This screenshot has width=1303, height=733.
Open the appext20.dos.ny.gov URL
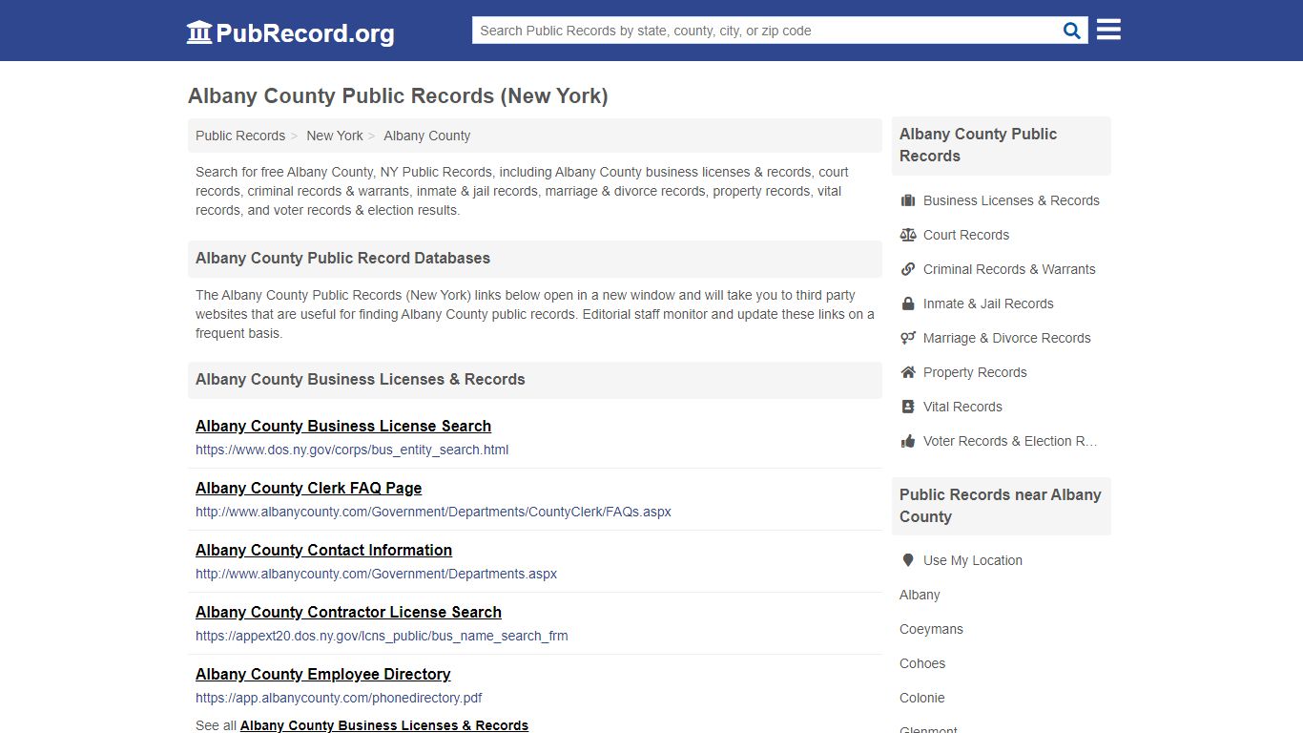pos(382,636)
